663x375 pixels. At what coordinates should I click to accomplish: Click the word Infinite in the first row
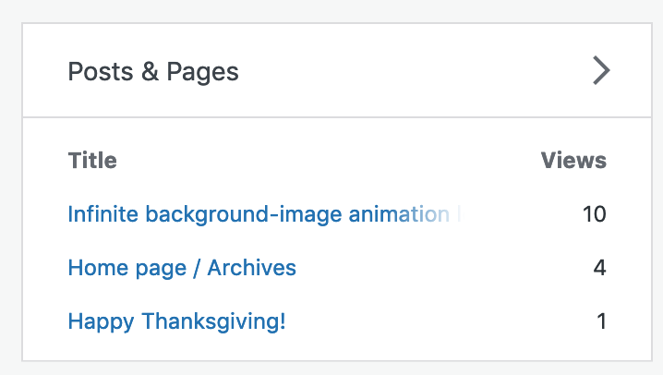(96, 214)
